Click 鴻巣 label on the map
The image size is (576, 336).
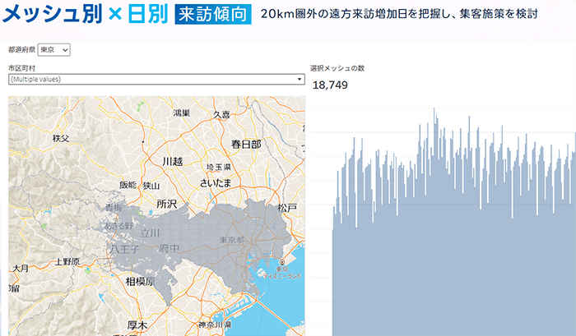click(182, 113)
